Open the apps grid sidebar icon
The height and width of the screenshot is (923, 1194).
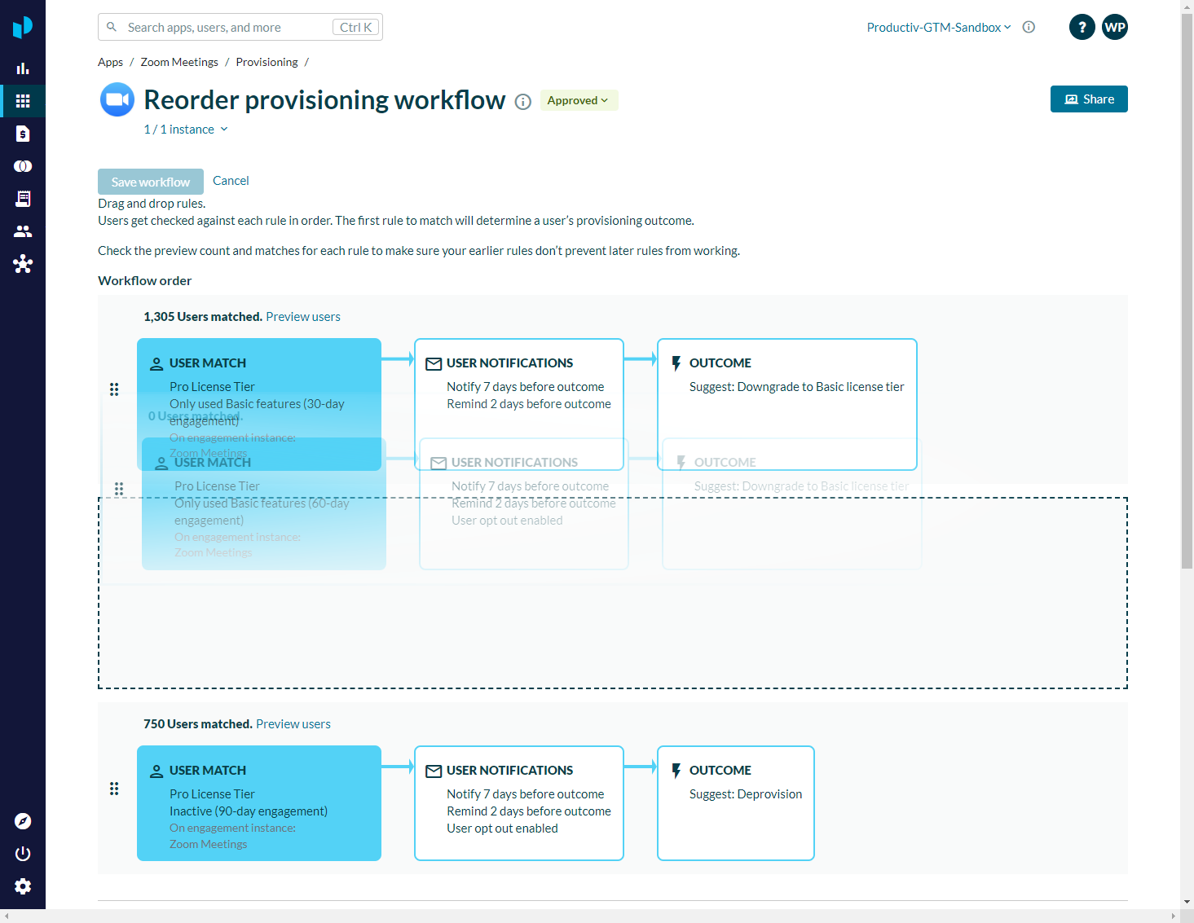(x=23, y=101)
